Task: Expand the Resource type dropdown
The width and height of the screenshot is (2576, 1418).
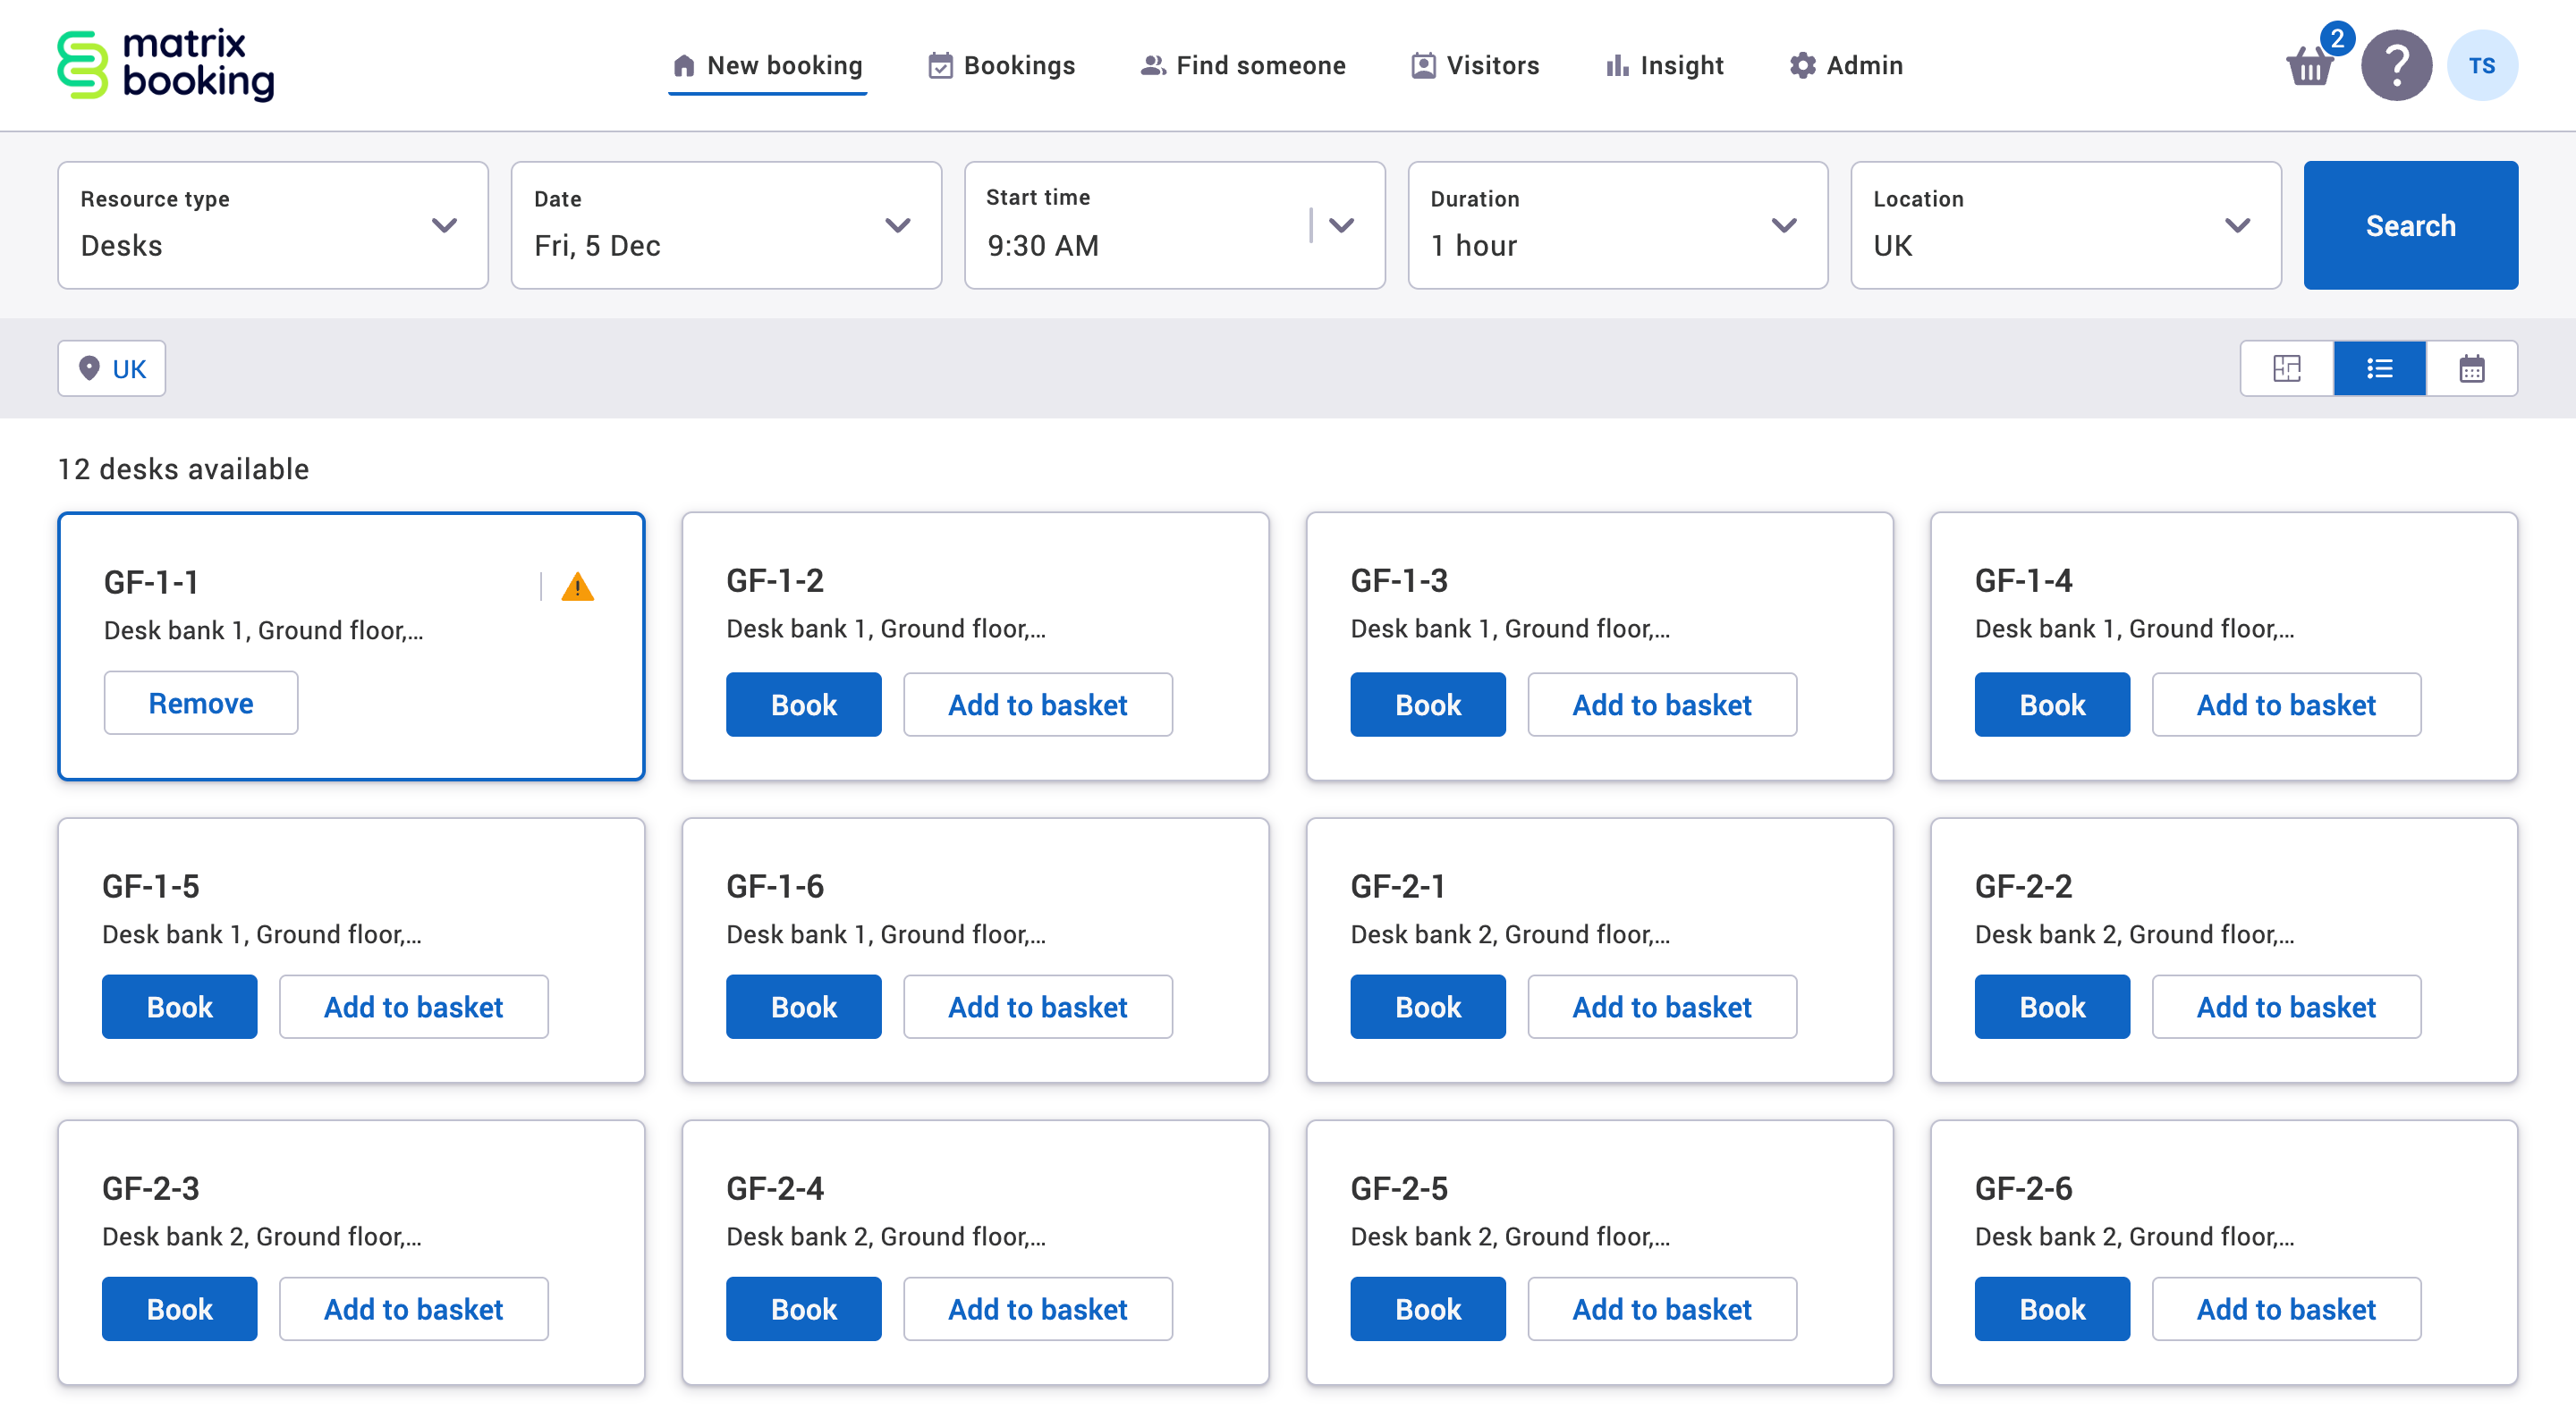Action: [x=272, y=224]
